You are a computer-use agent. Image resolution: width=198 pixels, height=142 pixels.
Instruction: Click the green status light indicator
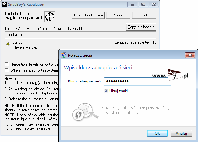(x=8, y=44)
